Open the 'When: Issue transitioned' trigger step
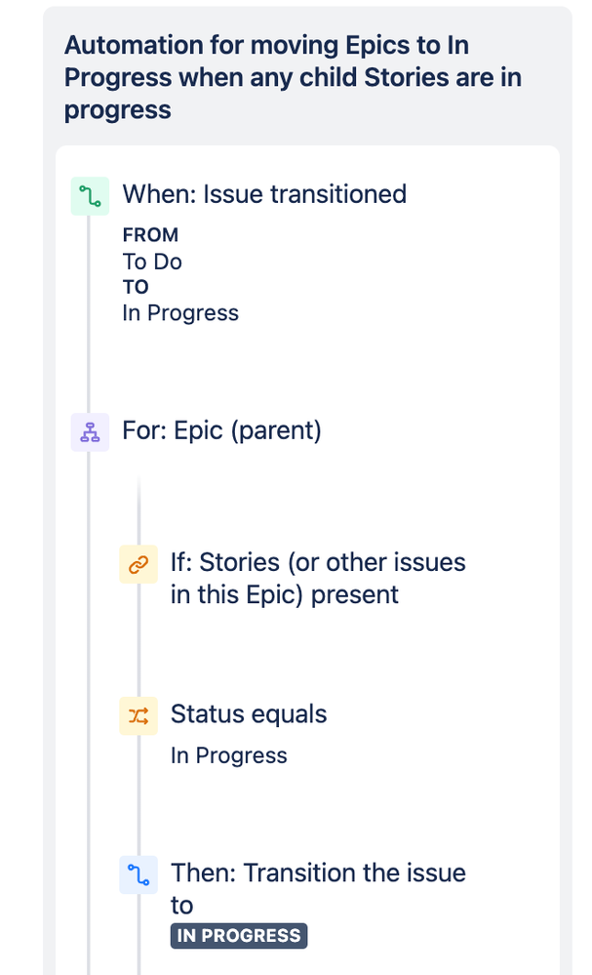The image size is (592, 975). click(x=264, y=194)
